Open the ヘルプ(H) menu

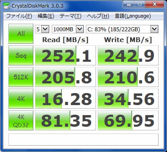pos(98,16)
